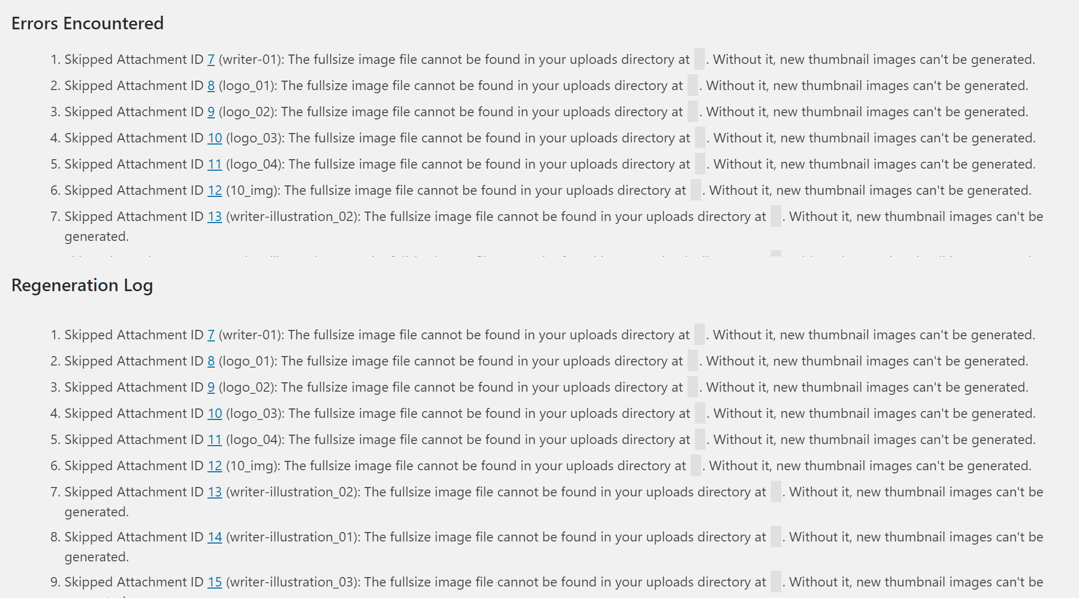Open attachment ID 12 link under Errors Encountered
The image size is (1079, 598).
[215, 191]
